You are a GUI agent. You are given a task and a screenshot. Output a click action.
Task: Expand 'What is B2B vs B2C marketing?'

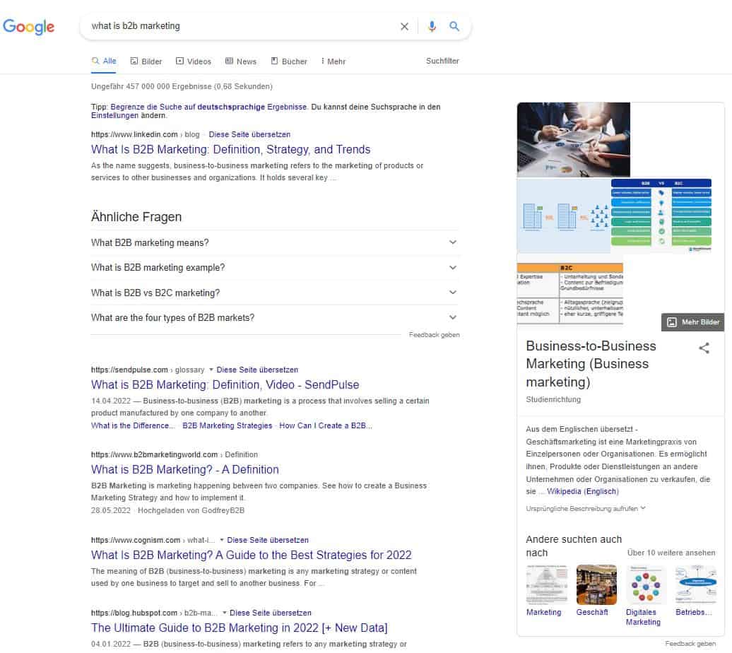coord(275,293)
